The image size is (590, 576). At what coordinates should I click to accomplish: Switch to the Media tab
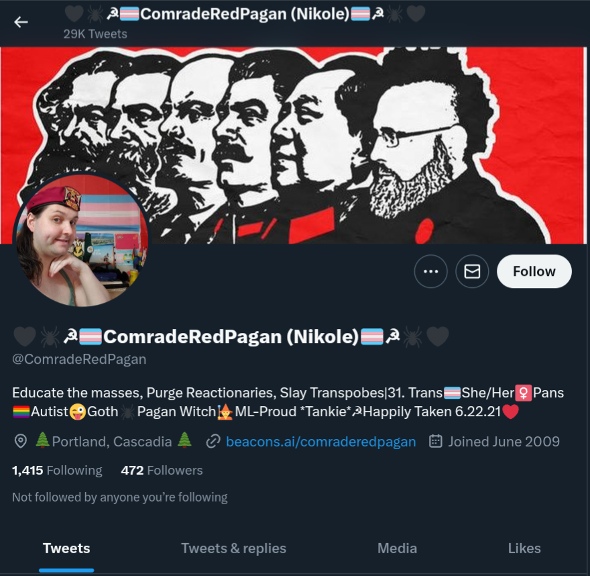(397, 548)
